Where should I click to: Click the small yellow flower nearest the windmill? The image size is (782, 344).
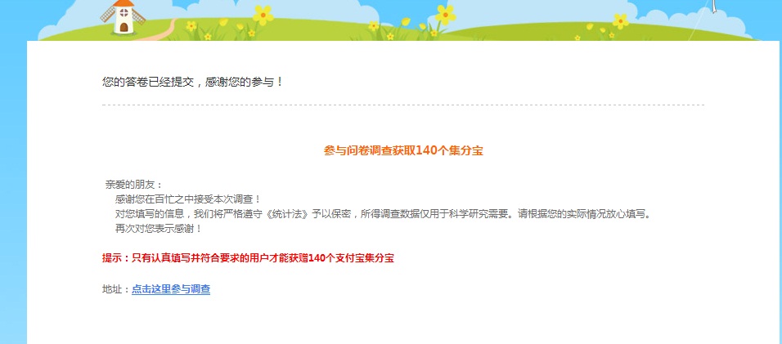pos(191,25)
